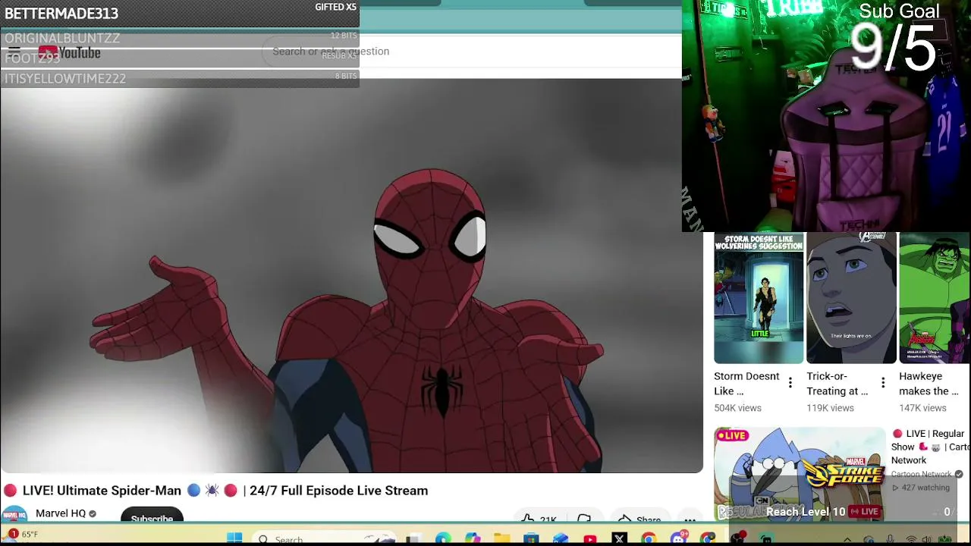Open the Marvel HQ channel name
This screenshot has height=546, width=971.
(61, 513)
